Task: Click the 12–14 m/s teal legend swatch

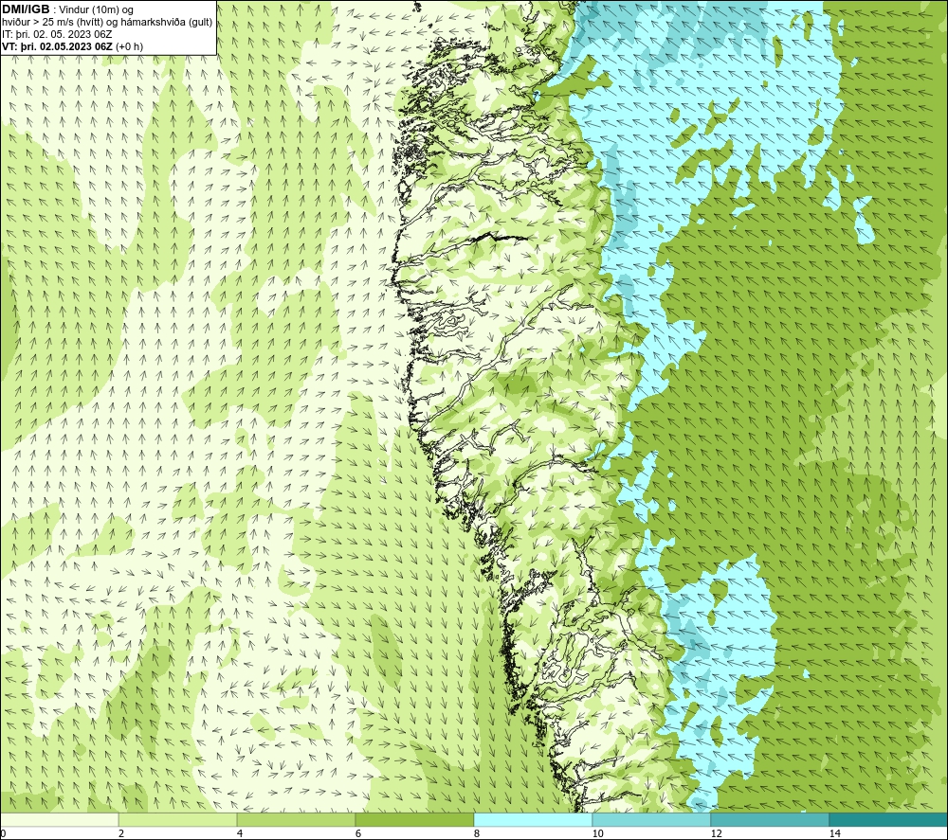Action: coord(770,820)
